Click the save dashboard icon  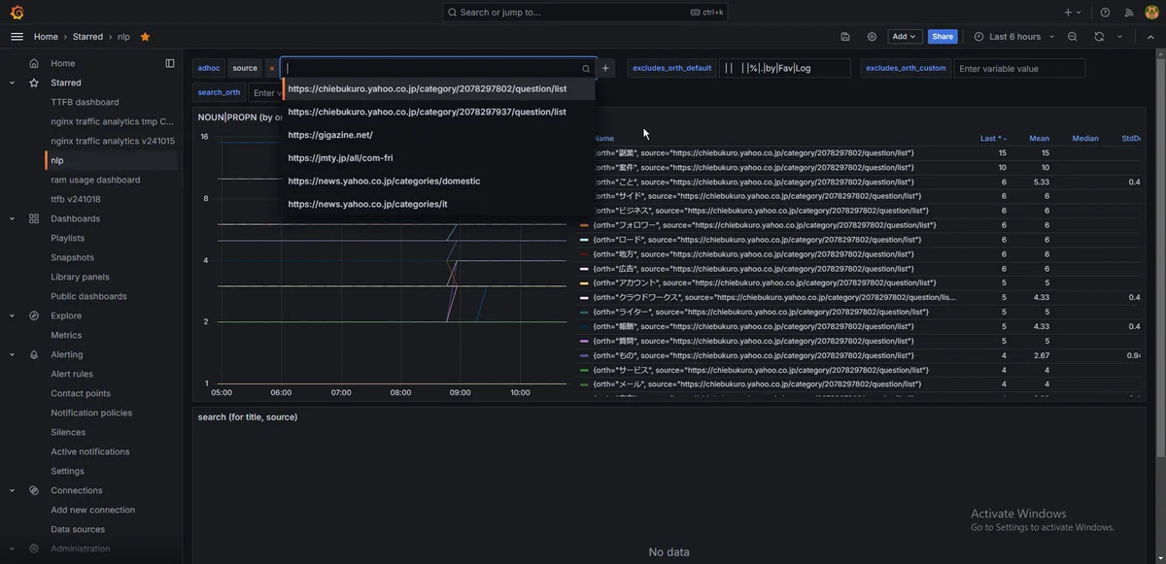(845, 37)
